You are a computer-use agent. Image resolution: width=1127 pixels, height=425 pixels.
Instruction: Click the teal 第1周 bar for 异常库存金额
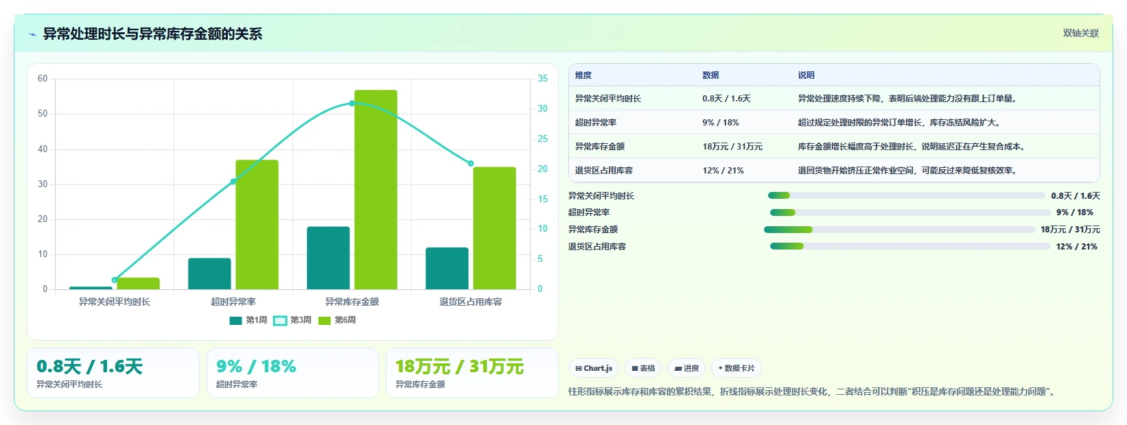[328, 258]
